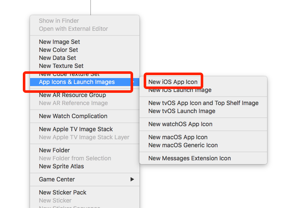
Task: Select New watchOS App Icon
Action: click(x=203, y=124)
